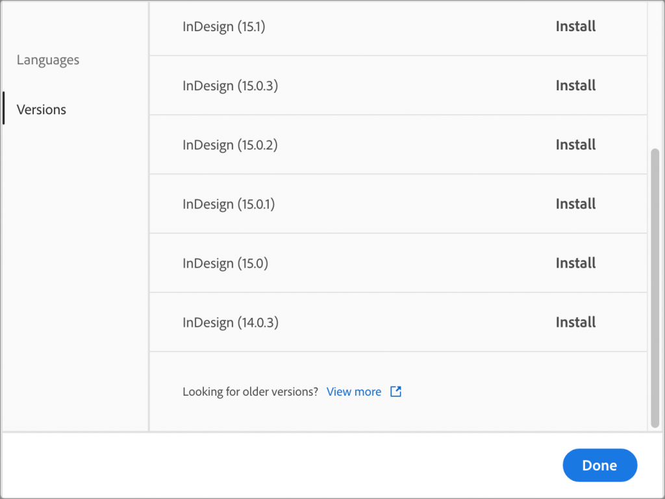Select the Versions tab in sidebar
The image size is (665, 499).
(x=42, y=109)
